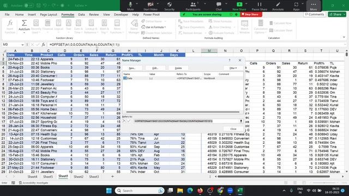Open the Recently Used functions icon
Image resolution: width=349 pixels, height=196 pixels.
[36, 23]
